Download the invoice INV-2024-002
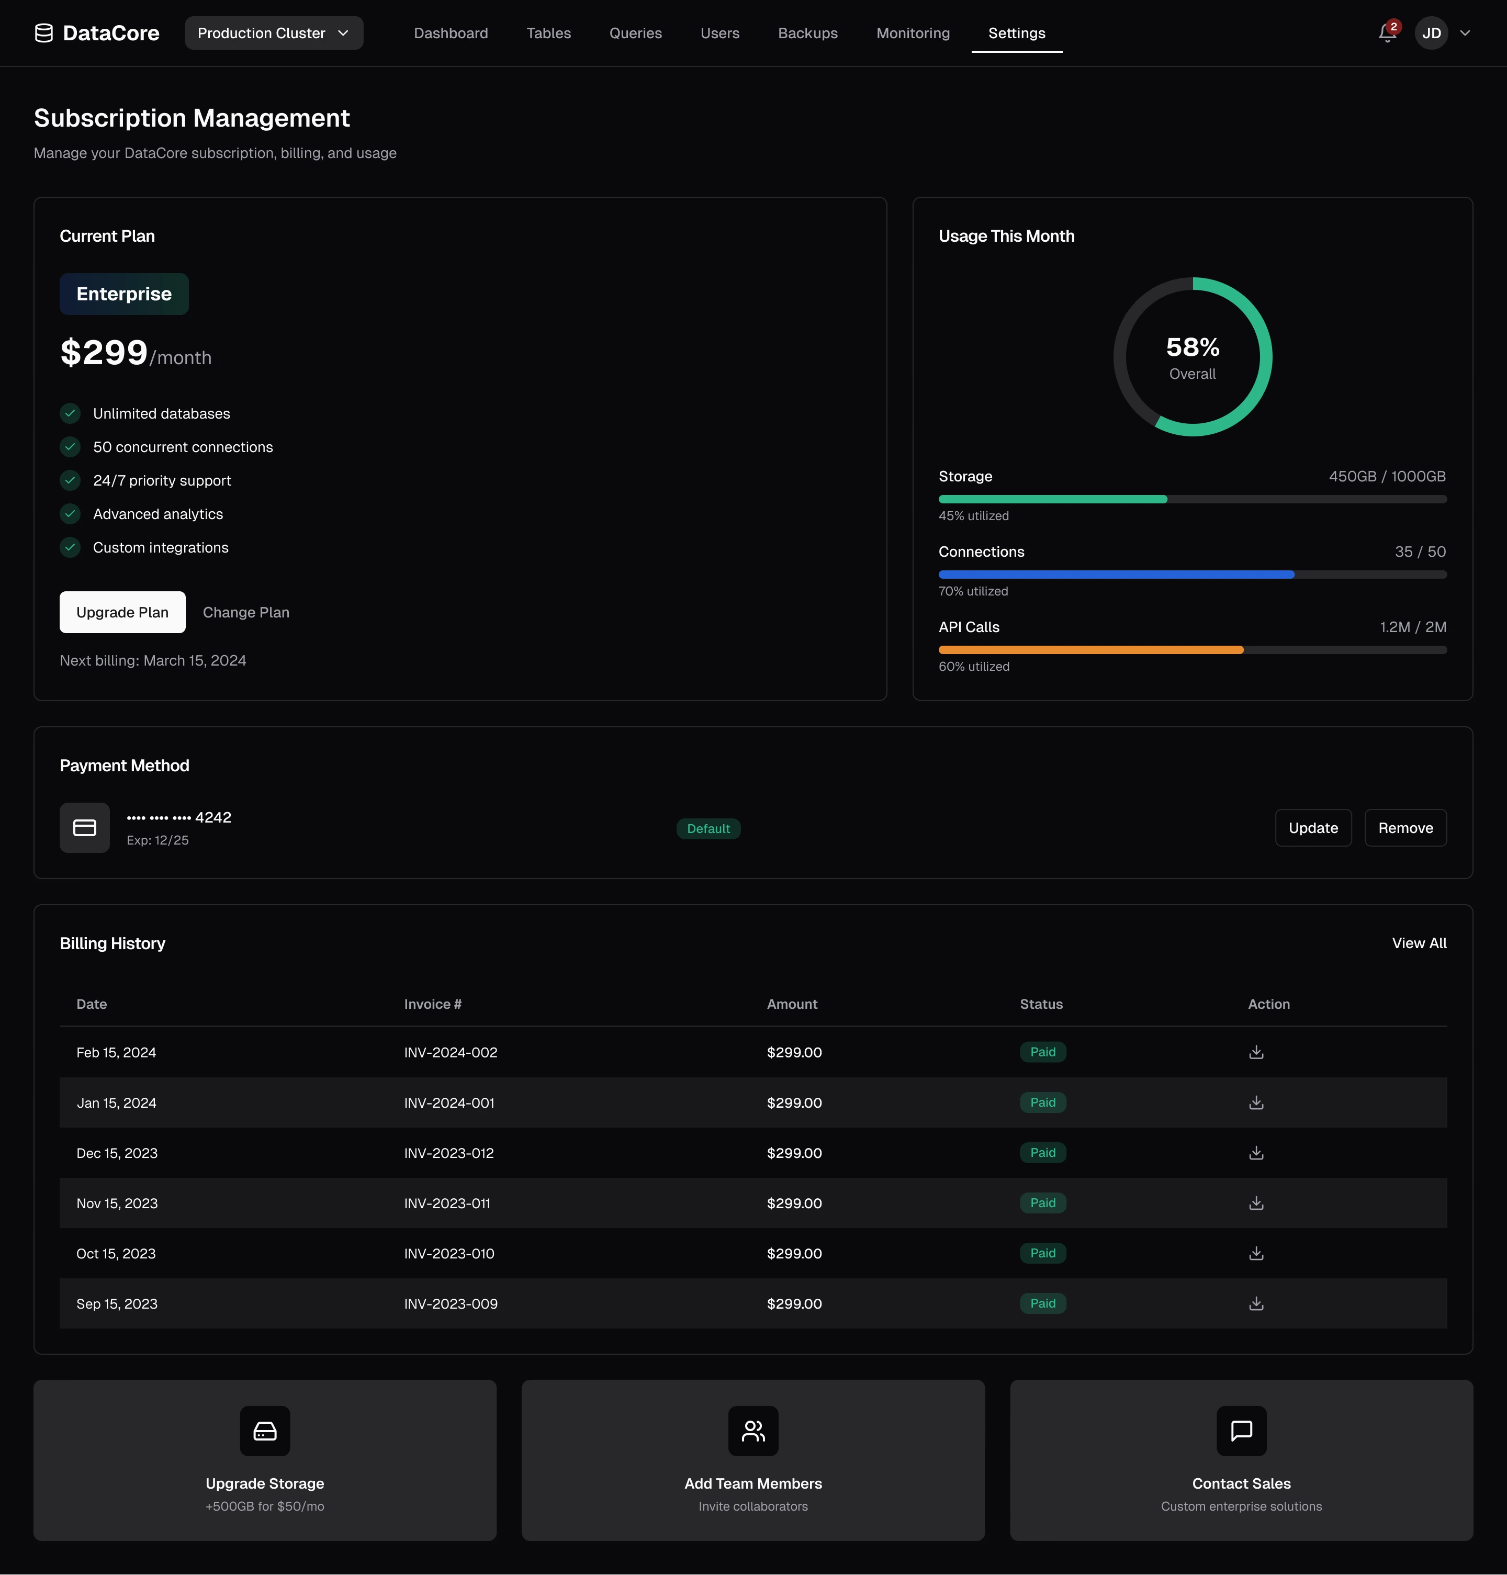 (1256, 1052)
